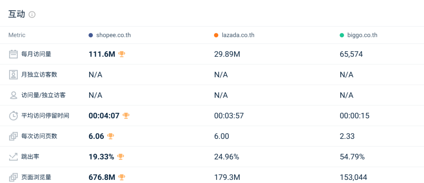This screenshot has width=424, height=183.
Task: Click biggo's 153,044 page views value
Action: pos(353,178)
